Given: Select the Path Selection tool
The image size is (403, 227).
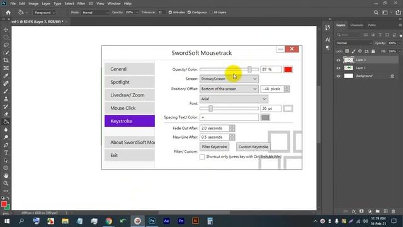Looking at the screenshot, I should pos(6,160).
